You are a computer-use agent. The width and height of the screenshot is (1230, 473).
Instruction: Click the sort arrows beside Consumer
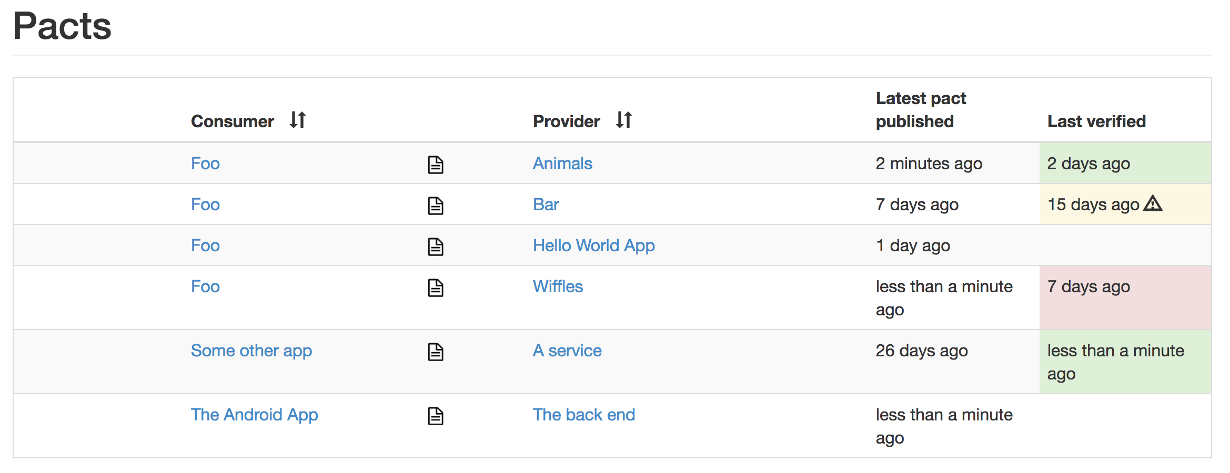click(x=298, y=120)
